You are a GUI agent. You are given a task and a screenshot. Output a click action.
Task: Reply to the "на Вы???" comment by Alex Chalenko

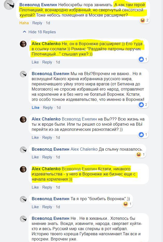click(x=47, y=138)
